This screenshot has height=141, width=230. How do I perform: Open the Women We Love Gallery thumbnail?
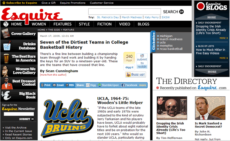5,71
